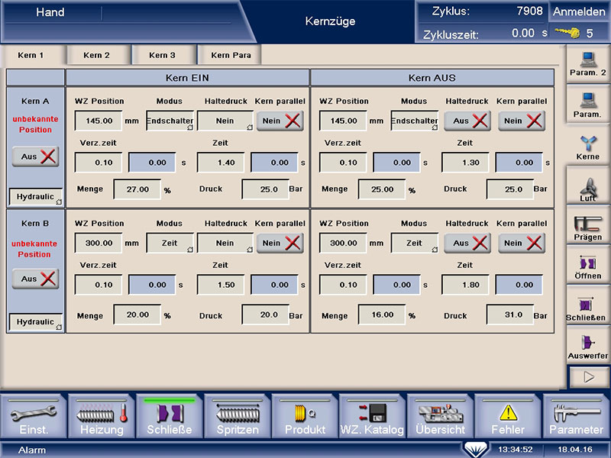Toggle Kern A AUS Kern parallel
Image resolution: width=611 pixels, height=458 pixels.
tap(522, 121)
